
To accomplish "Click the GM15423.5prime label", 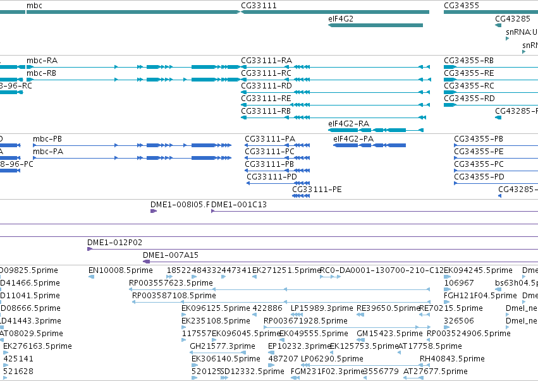I will click(x=389, y=334).
